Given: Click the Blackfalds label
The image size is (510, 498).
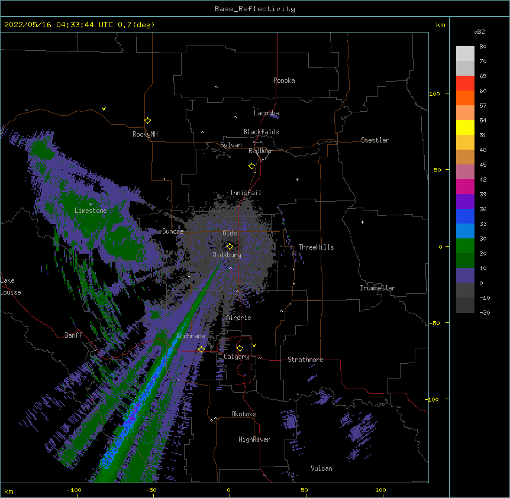Looking at the screenshot, I should [261, 132].
